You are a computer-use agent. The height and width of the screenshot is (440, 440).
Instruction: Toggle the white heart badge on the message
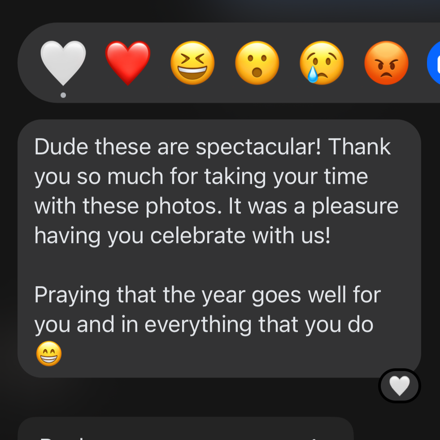click(400, 386)
